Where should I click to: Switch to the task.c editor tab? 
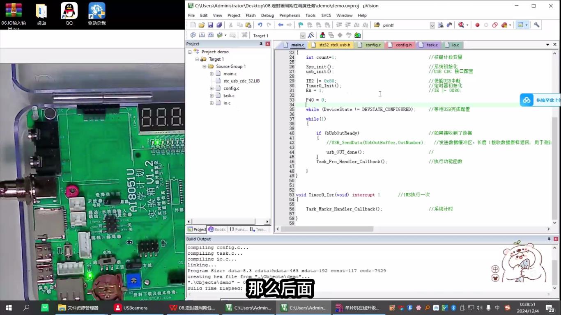(432, 45)
